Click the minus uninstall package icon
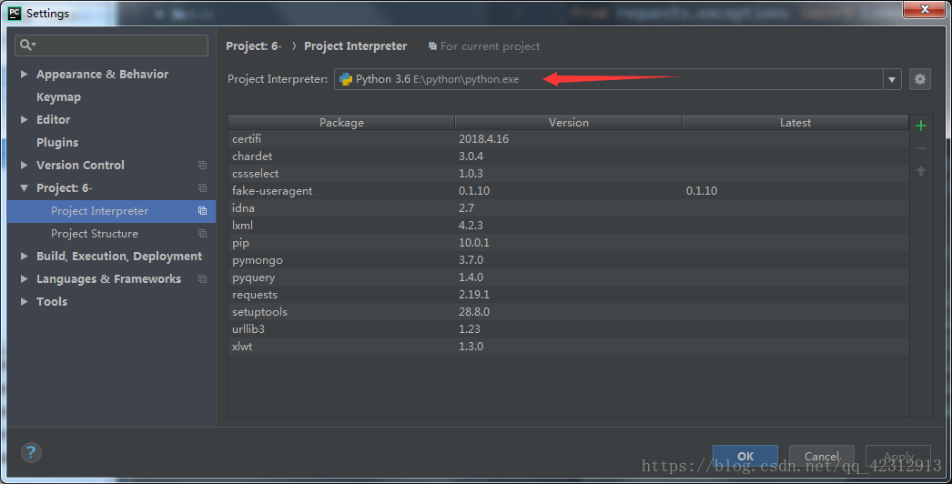This screenshot has height=484, width=952. pyautogui.click(x=920, y=148)
